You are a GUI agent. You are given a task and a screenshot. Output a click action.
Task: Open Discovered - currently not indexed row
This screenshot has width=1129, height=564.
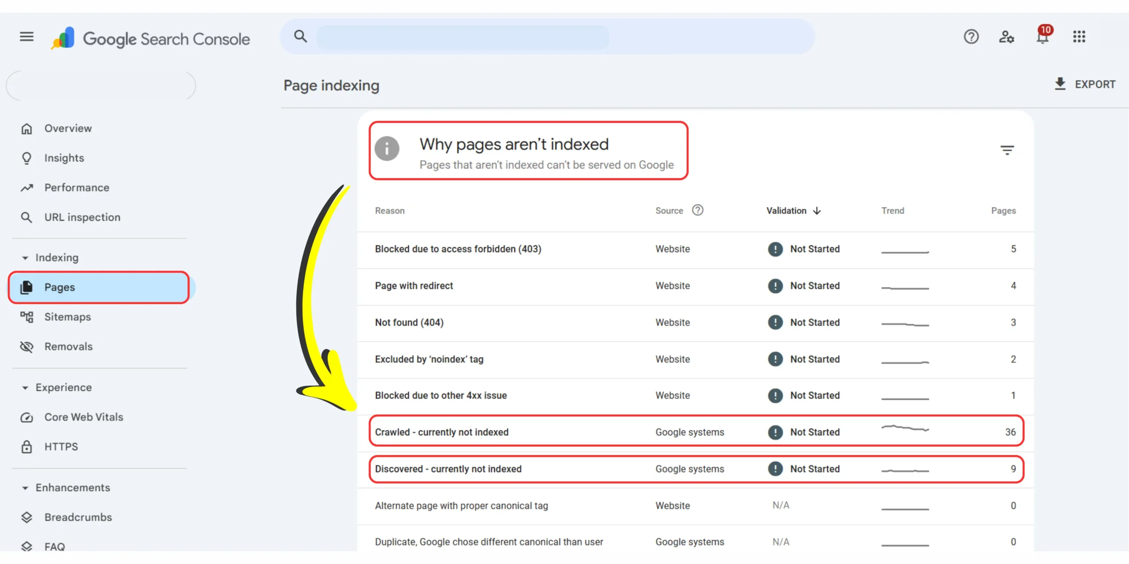click(696, 469)
